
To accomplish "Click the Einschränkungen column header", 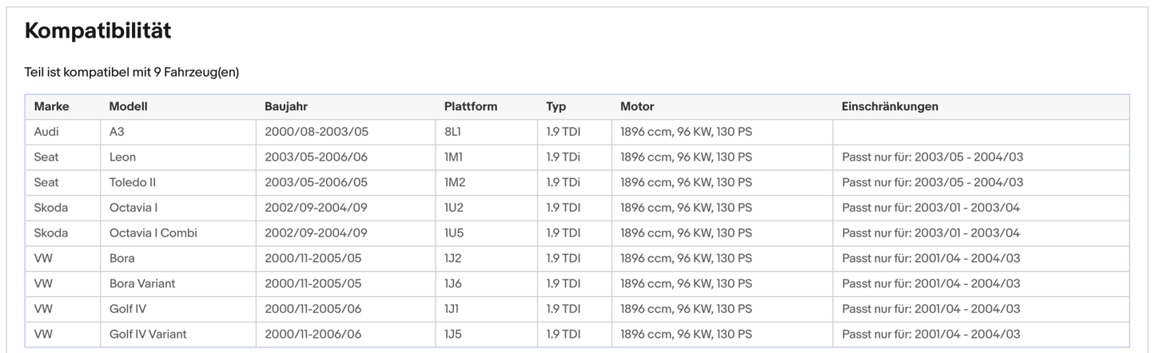I will (x=889, y=106).
